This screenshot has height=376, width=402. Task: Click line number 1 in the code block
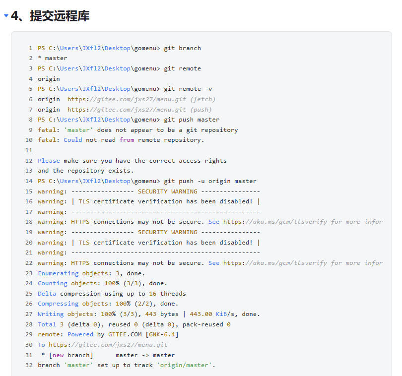30,48
